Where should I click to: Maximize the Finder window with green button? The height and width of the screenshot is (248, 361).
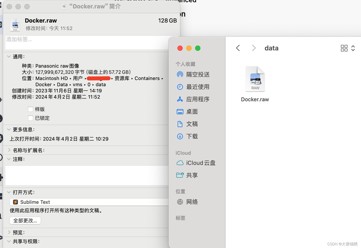tap(198, 48)
